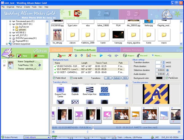The width and height of the screenshot is (184, 140).
Task: Click the New album button
Action: point(24,56)
